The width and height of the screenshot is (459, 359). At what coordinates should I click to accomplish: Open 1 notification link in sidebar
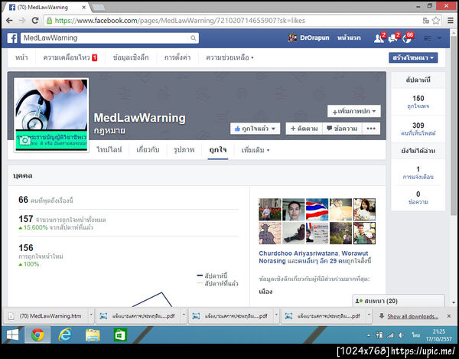(x=418, y=173)
